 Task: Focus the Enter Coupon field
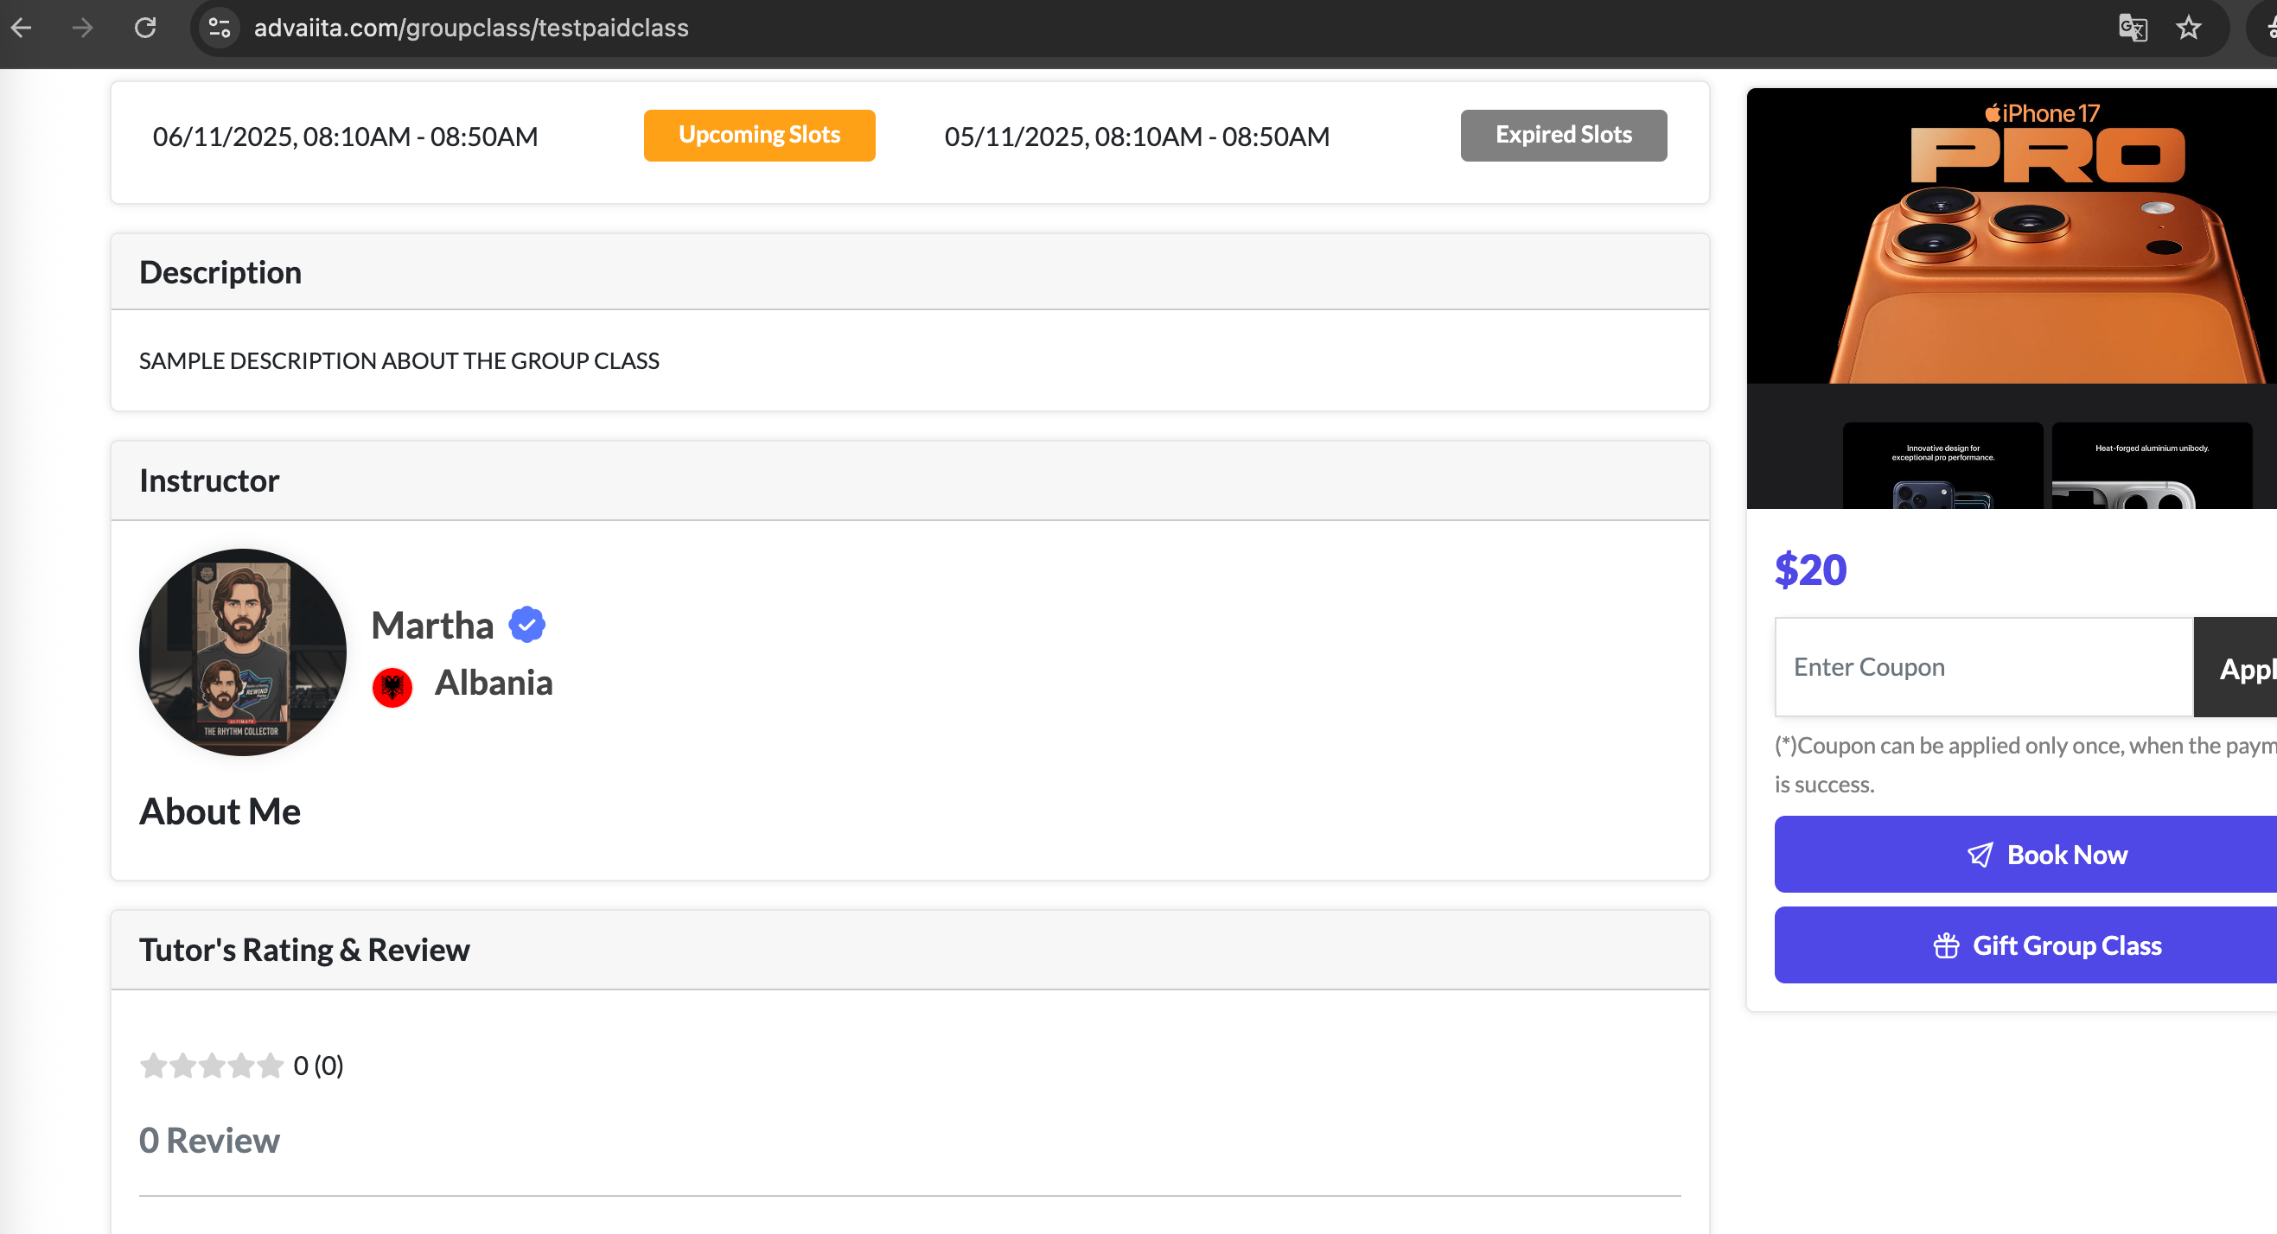(x=1983, y=667)
